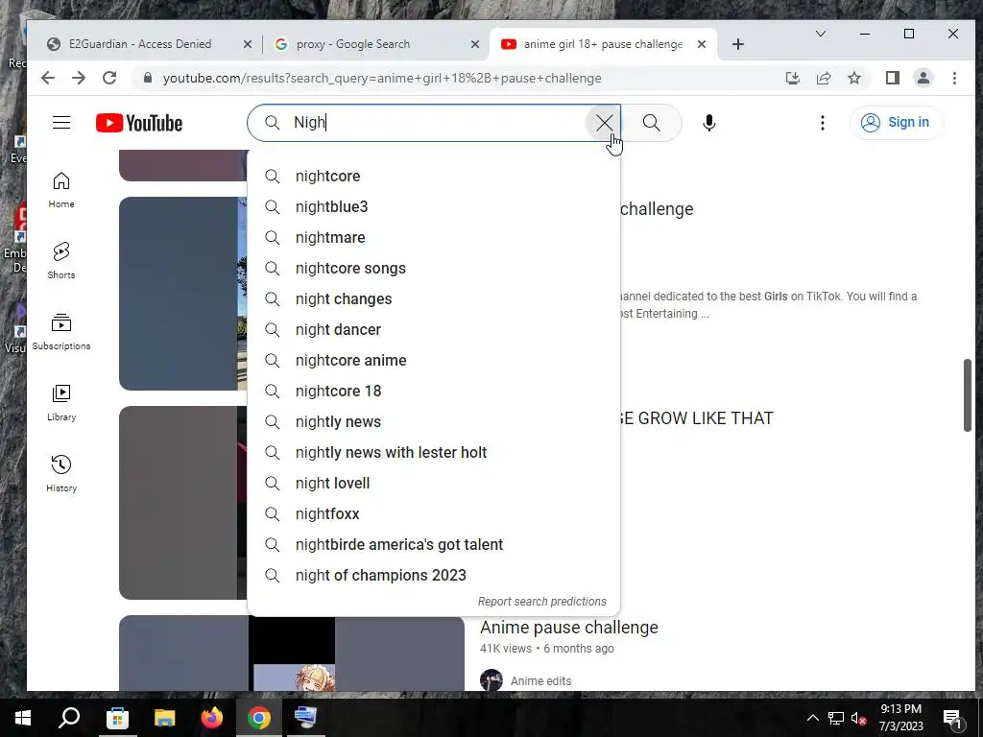This screenshot has height=737, width=983.
Task: Open Library in the sidebar
Action: coord(61,403)
